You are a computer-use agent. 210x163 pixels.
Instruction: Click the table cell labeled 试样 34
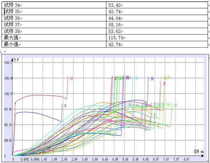tap(54, 5)
